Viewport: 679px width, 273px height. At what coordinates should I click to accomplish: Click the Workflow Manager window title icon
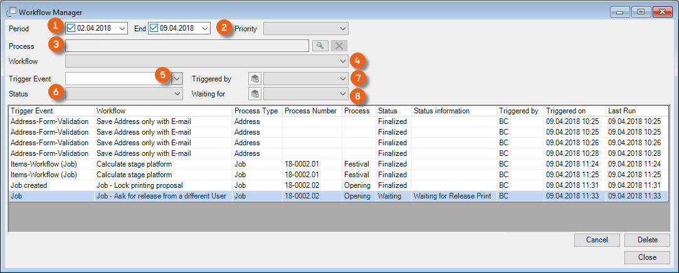click(11, 12)
